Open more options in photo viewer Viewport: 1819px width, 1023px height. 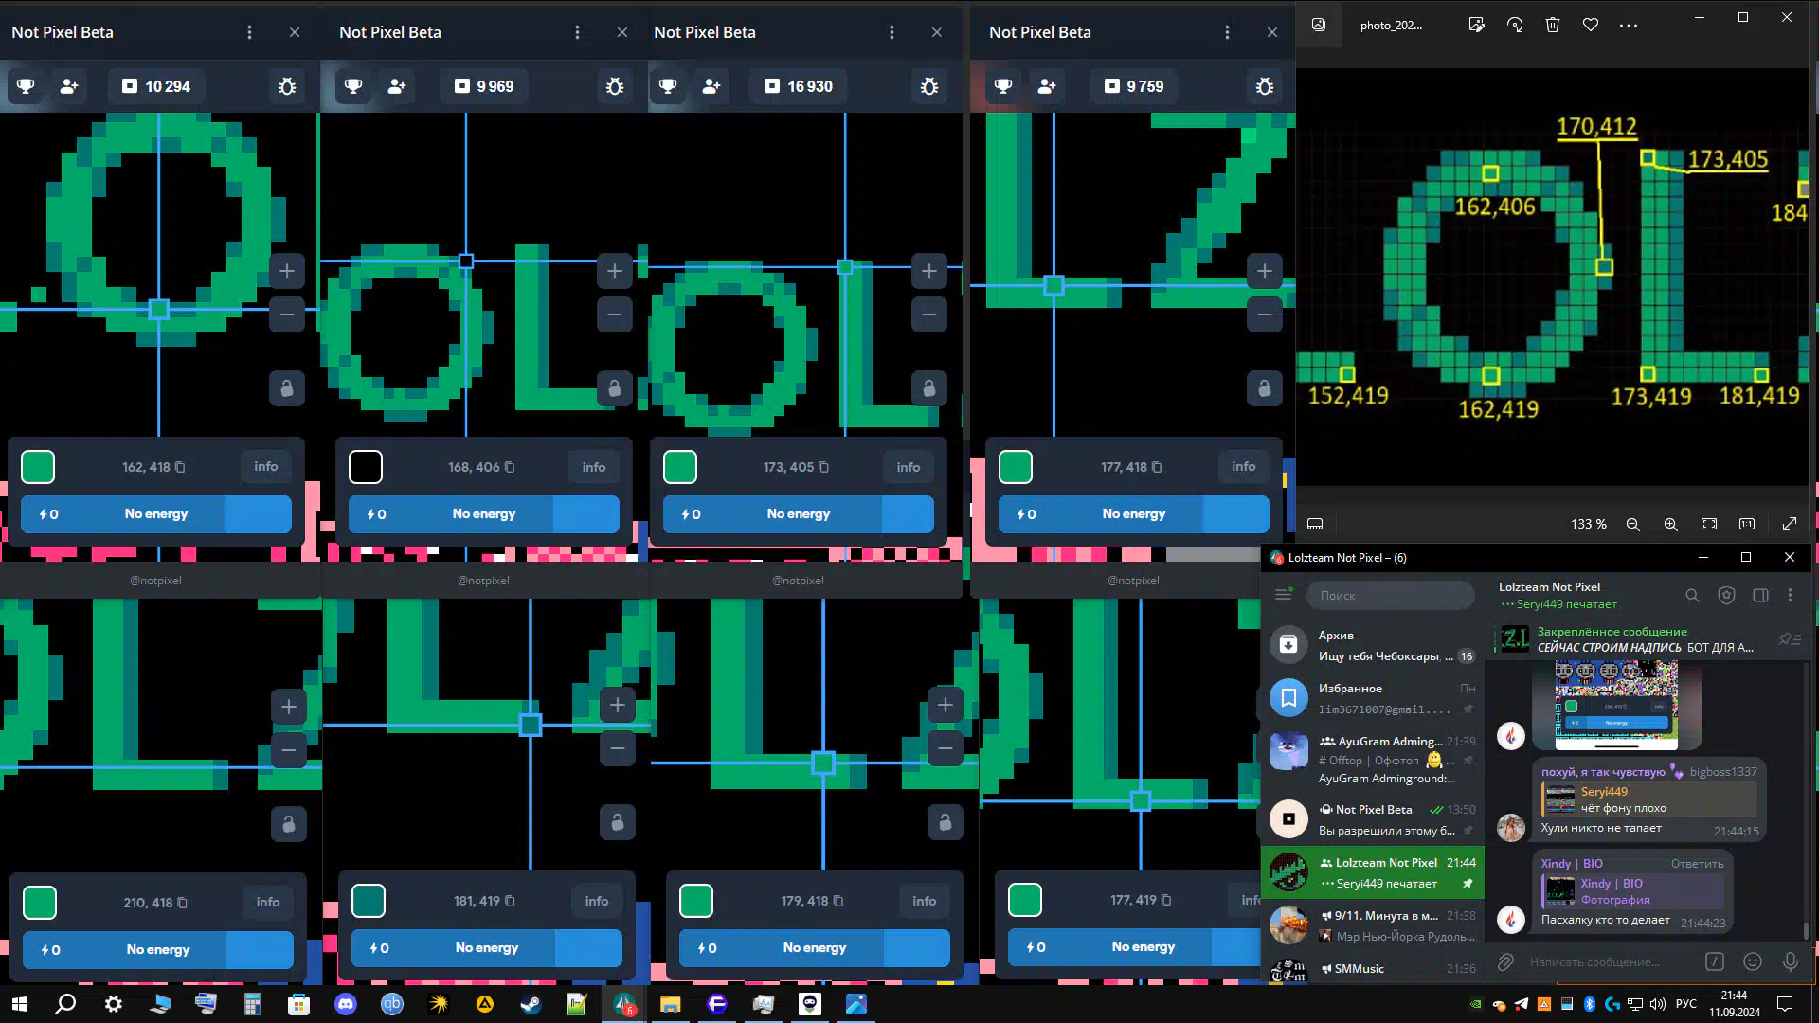click(x=1629, y=26)
